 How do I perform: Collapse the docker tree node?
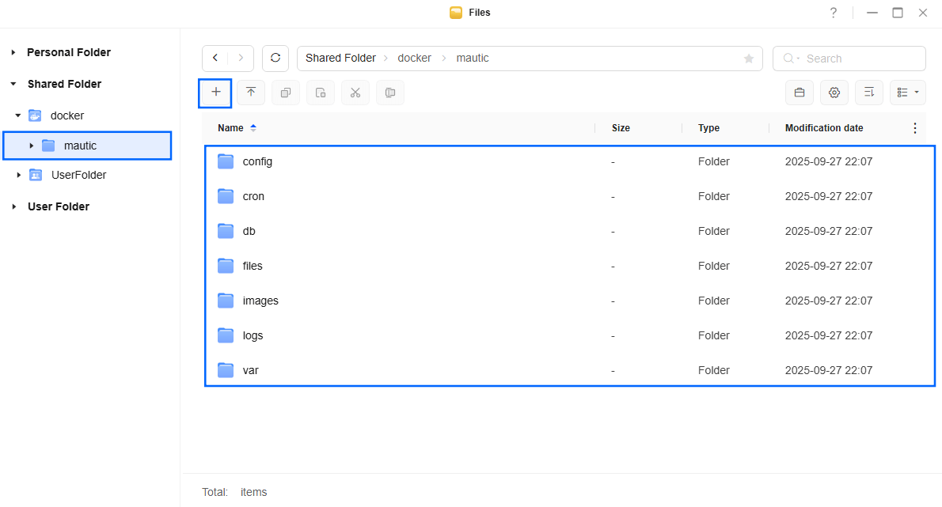pyautogui.click(x=18, y=115)
